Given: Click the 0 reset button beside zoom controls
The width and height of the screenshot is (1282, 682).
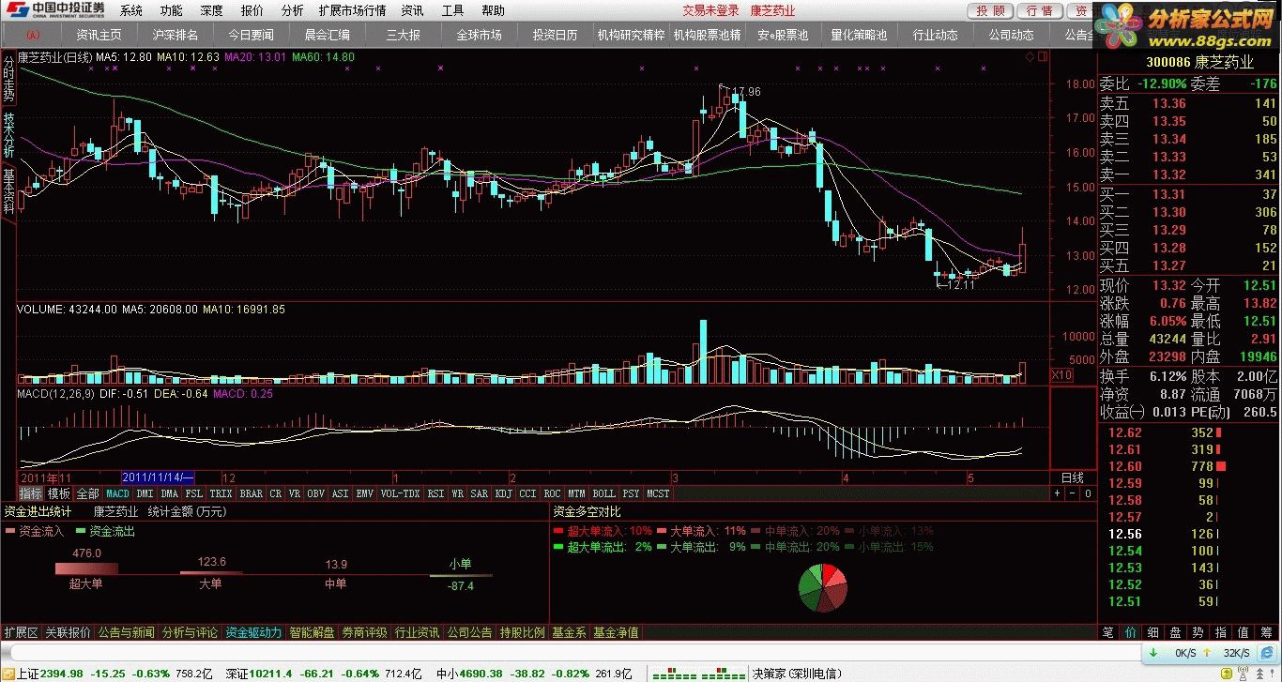Looking at the screenshot, I should [1087, 493].
